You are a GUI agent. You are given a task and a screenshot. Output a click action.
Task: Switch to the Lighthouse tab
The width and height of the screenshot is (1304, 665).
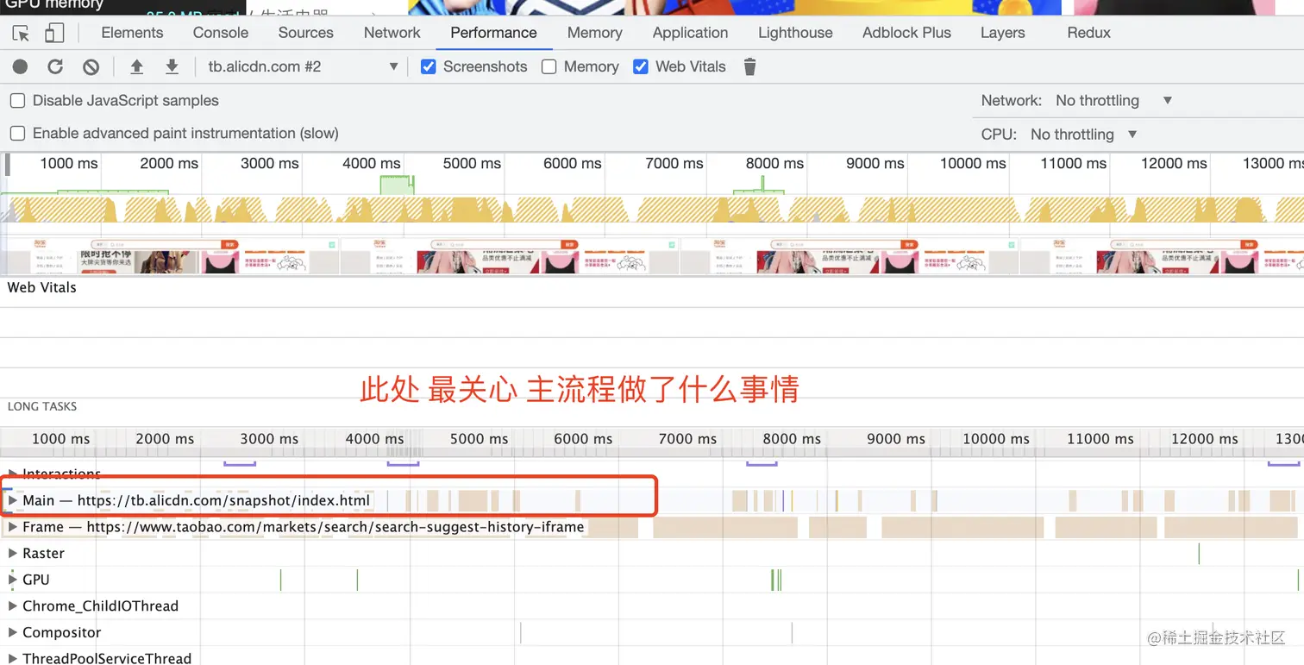[795, 33]
